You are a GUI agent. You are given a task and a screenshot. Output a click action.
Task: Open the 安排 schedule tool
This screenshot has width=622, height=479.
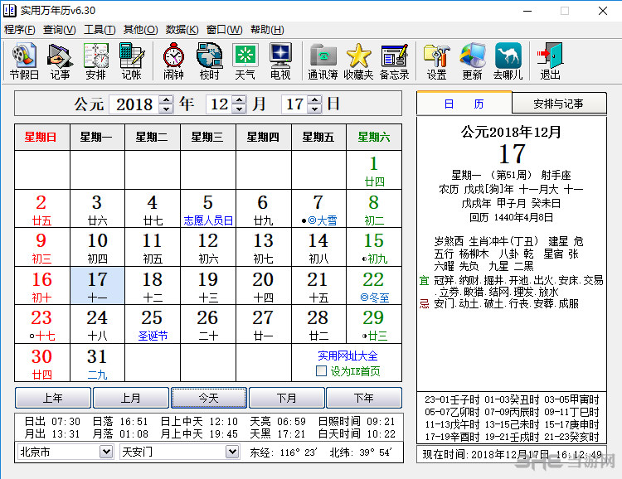coord(95,61)
